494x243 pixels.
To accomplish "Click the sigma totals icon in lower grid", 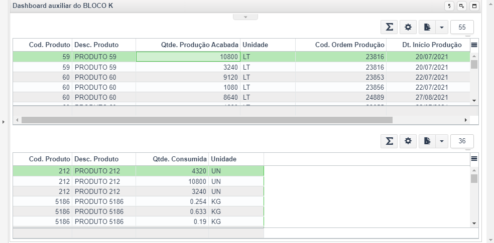I will click(x=390, y=141).
